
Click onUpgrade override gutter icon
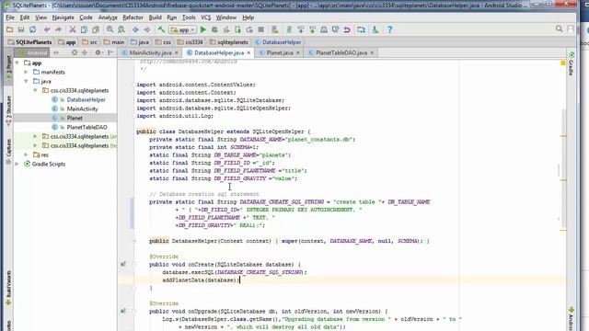point(123,311)
